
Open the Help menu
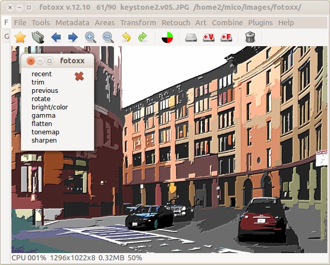pyautogui.click(x=286, y=23)
